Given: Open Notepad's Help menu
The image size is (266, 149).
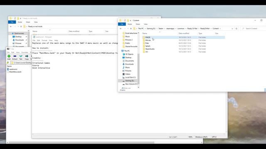Looking at the screenshot, I should [56, 41].
